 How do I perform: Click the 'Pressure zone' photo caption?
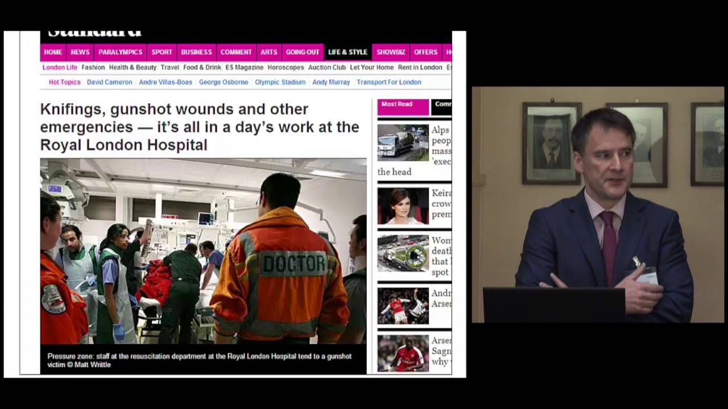tap(199, 360)
